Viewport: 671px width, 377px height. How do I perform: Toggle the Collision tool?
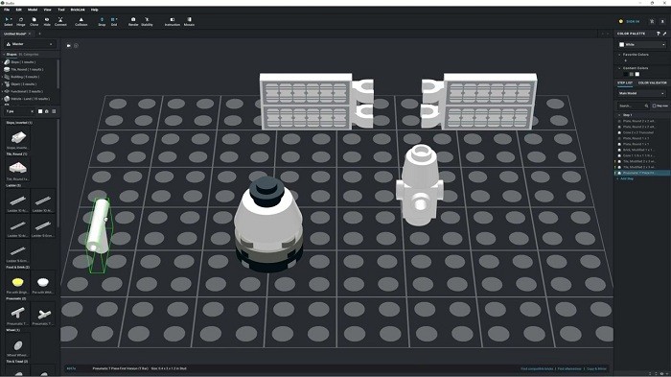click(x=81, y=21)
